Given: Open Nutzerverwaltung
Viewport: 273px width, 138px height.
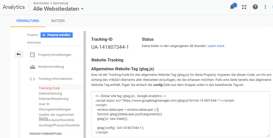Looking at the screenshot, I should [51, 66].
